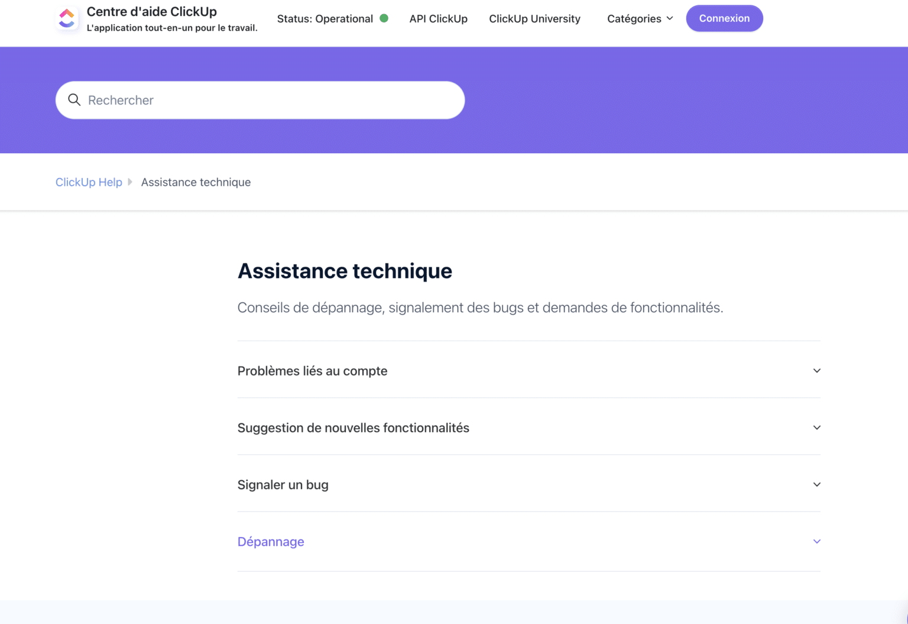Collapse the Dépannage section
Image resolution: width=908 pixels, height=624 pixels.
click(271, 541)
